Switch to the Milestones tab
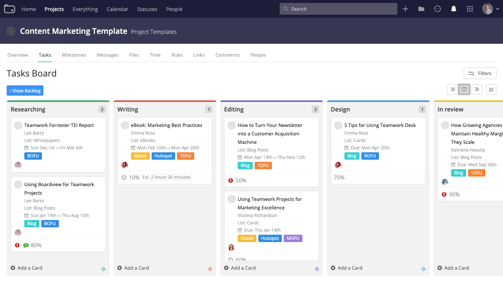 tap(74, 54)
